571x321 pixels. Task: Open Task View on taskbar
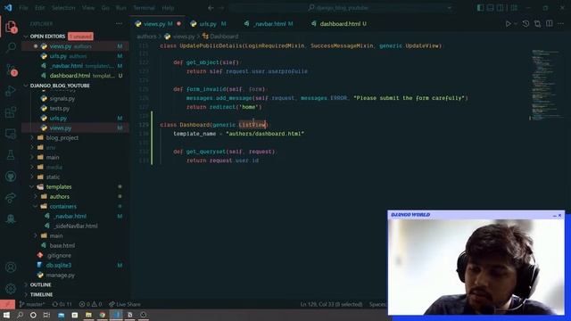[x=46, y=315]
